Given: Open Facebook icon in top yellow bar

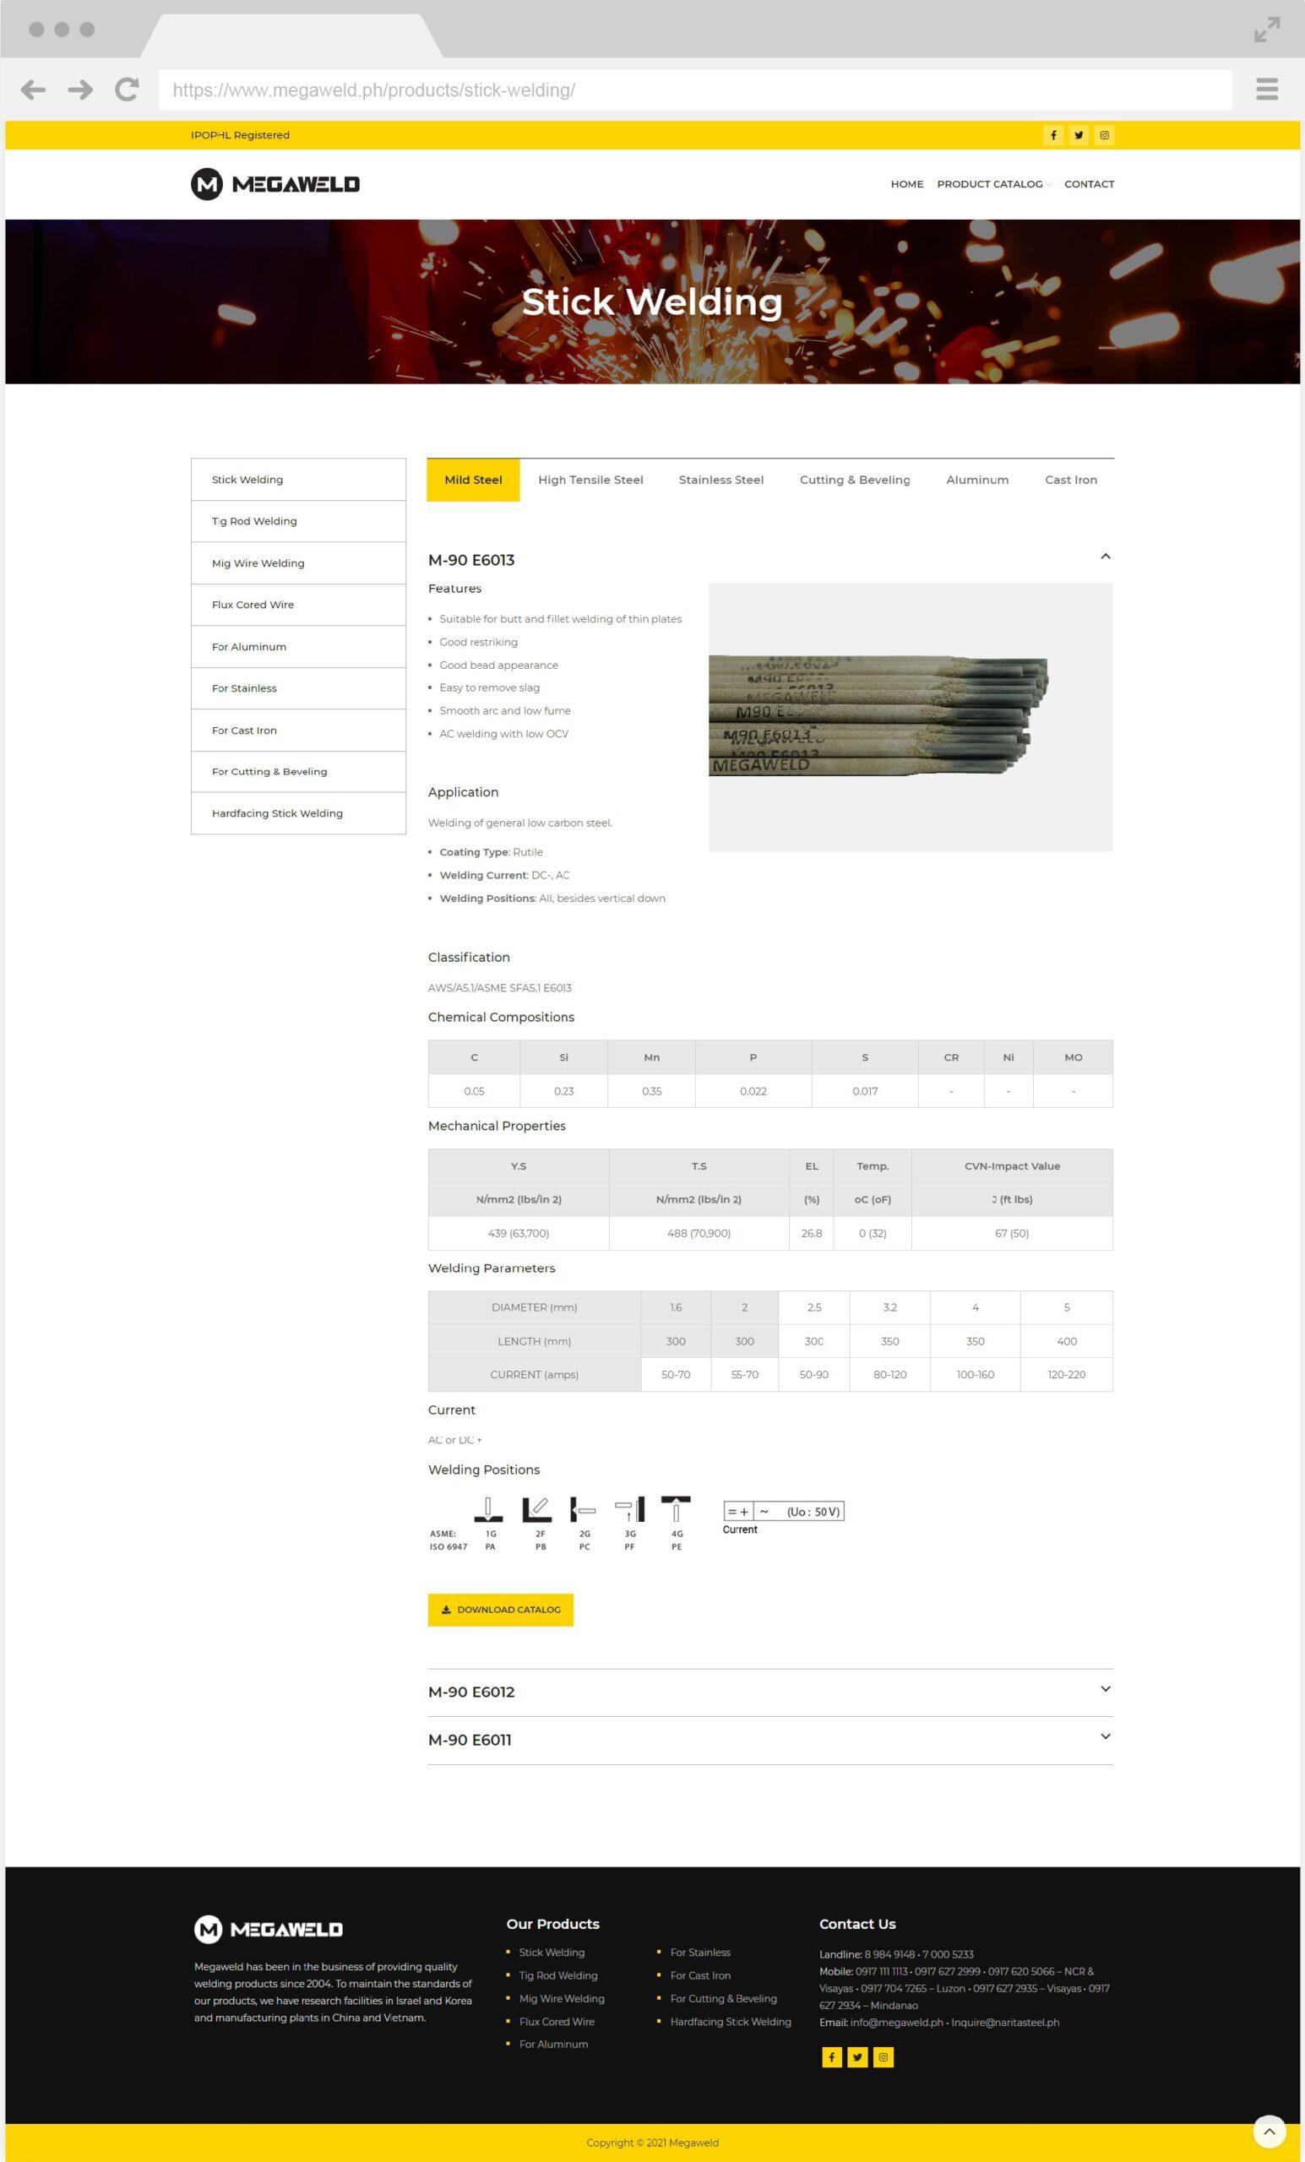Looking at the screenshot, I should 1053,135.
